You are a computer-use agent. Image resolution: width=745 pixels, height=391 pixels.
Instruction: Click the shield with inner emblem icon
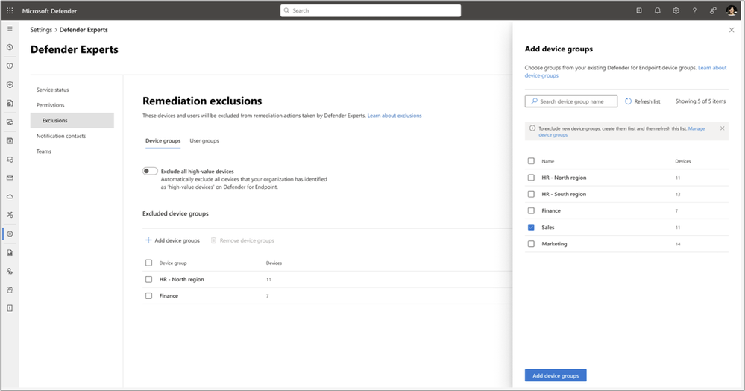pyautogui.click(x=10, y=84)
